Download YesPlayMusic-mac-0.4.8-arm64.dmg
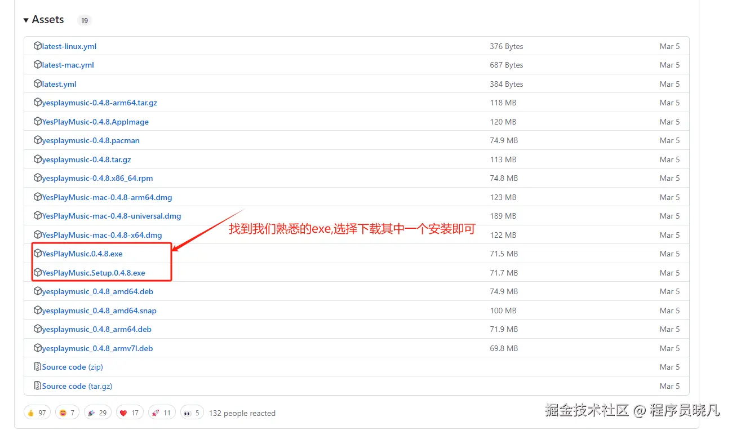The image size is (732, 430). (x=107, y=197)
